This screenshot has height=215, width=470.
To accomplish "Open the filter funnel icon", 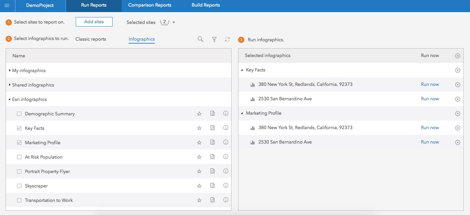I will [214, 39].
